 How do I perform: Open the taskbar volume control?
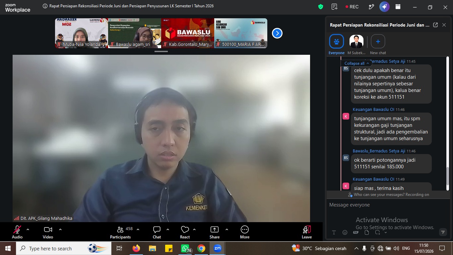(x=396, y=248)
